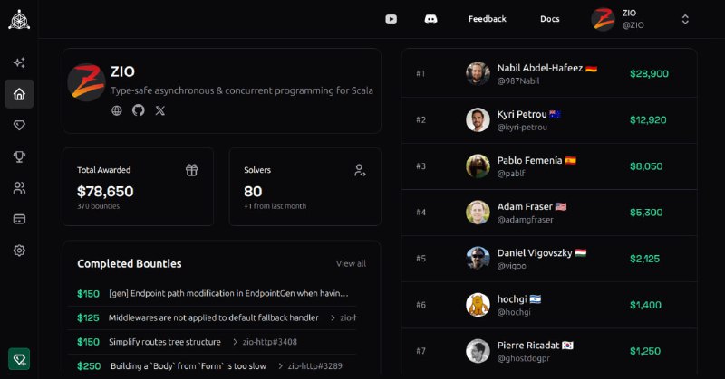Open the people sidebar icon
This screenshot has width=725, height=379.
click(x=19, y=188)
